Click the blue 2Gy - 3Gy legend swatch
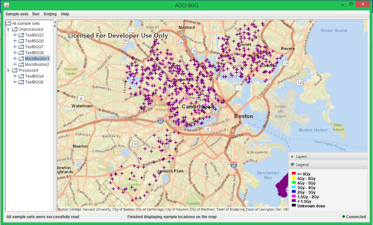The image size is (373, 225). click(x=294, y=191)
